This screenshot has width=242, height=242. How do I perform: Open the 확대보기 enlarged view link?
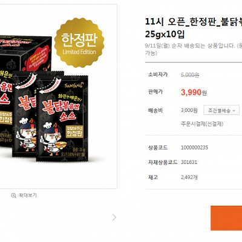pos(28,195)
